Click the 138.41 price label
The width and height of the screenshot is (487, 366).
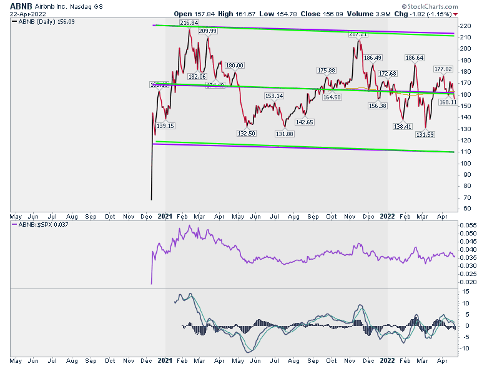(403, 126)
